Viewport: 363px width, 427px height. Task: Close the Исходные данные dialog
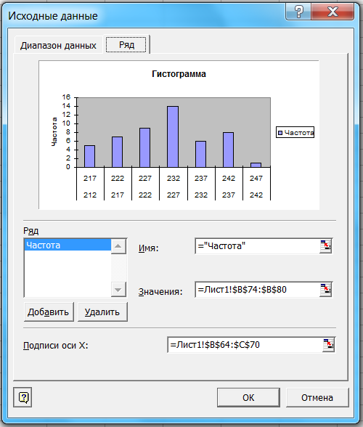click(x=333, y=12)
